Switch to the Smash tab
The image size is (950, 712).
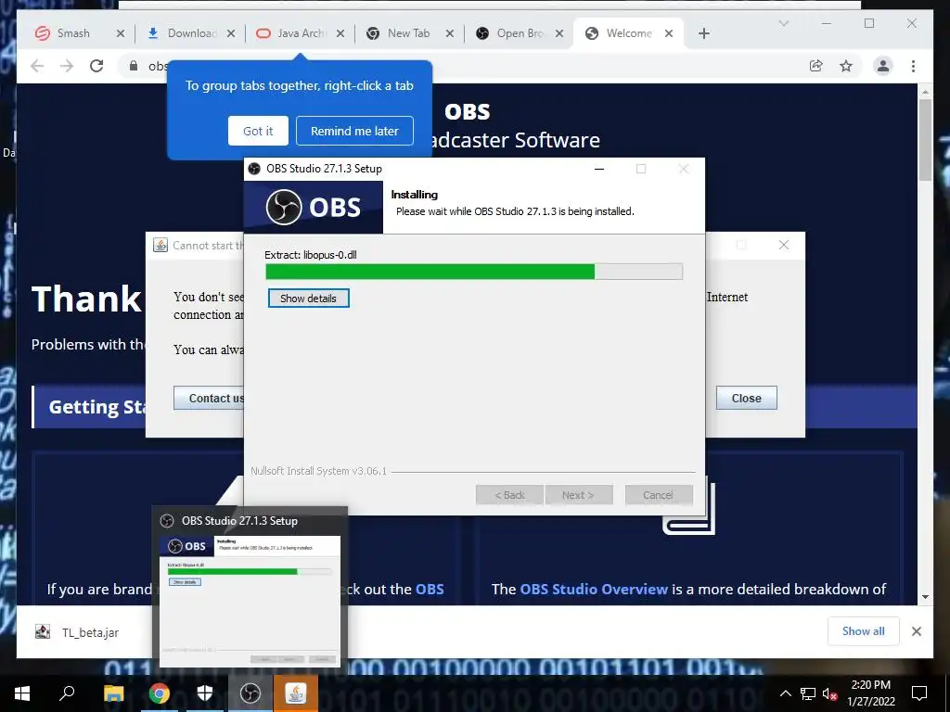click(x=72, y=33)
